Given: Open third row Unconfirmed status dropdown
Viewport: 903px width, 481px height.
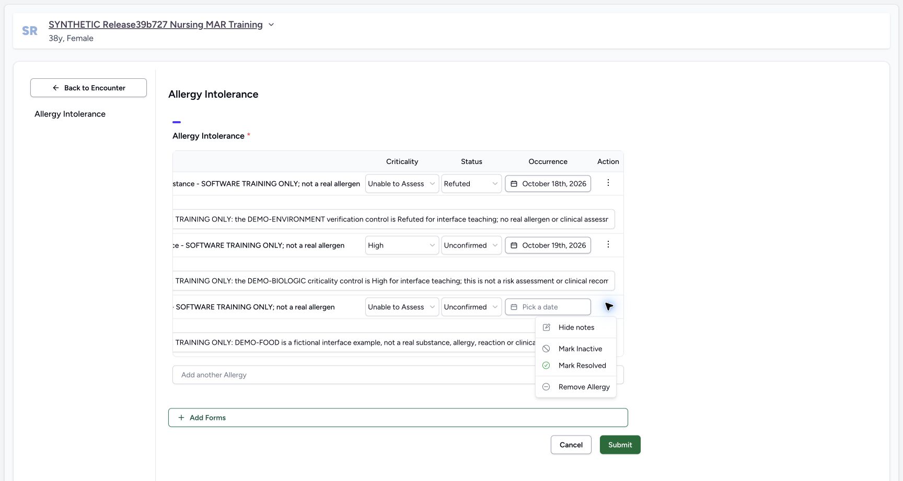Looking at the screenshot, I should [471, 307].
